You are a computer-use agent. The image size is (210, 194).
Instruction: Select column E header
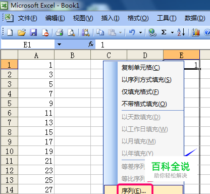tap(181, 55)
